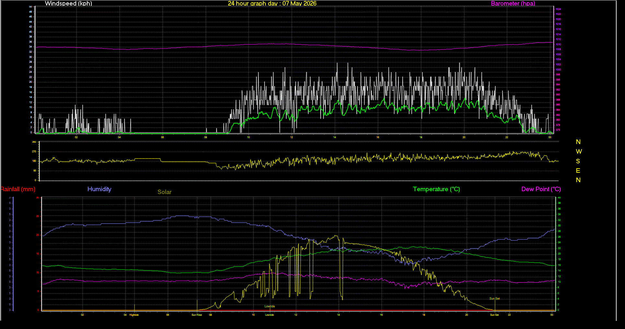Select the 24 hour graph date heading

pyautogui.click(x=272, y=4)
